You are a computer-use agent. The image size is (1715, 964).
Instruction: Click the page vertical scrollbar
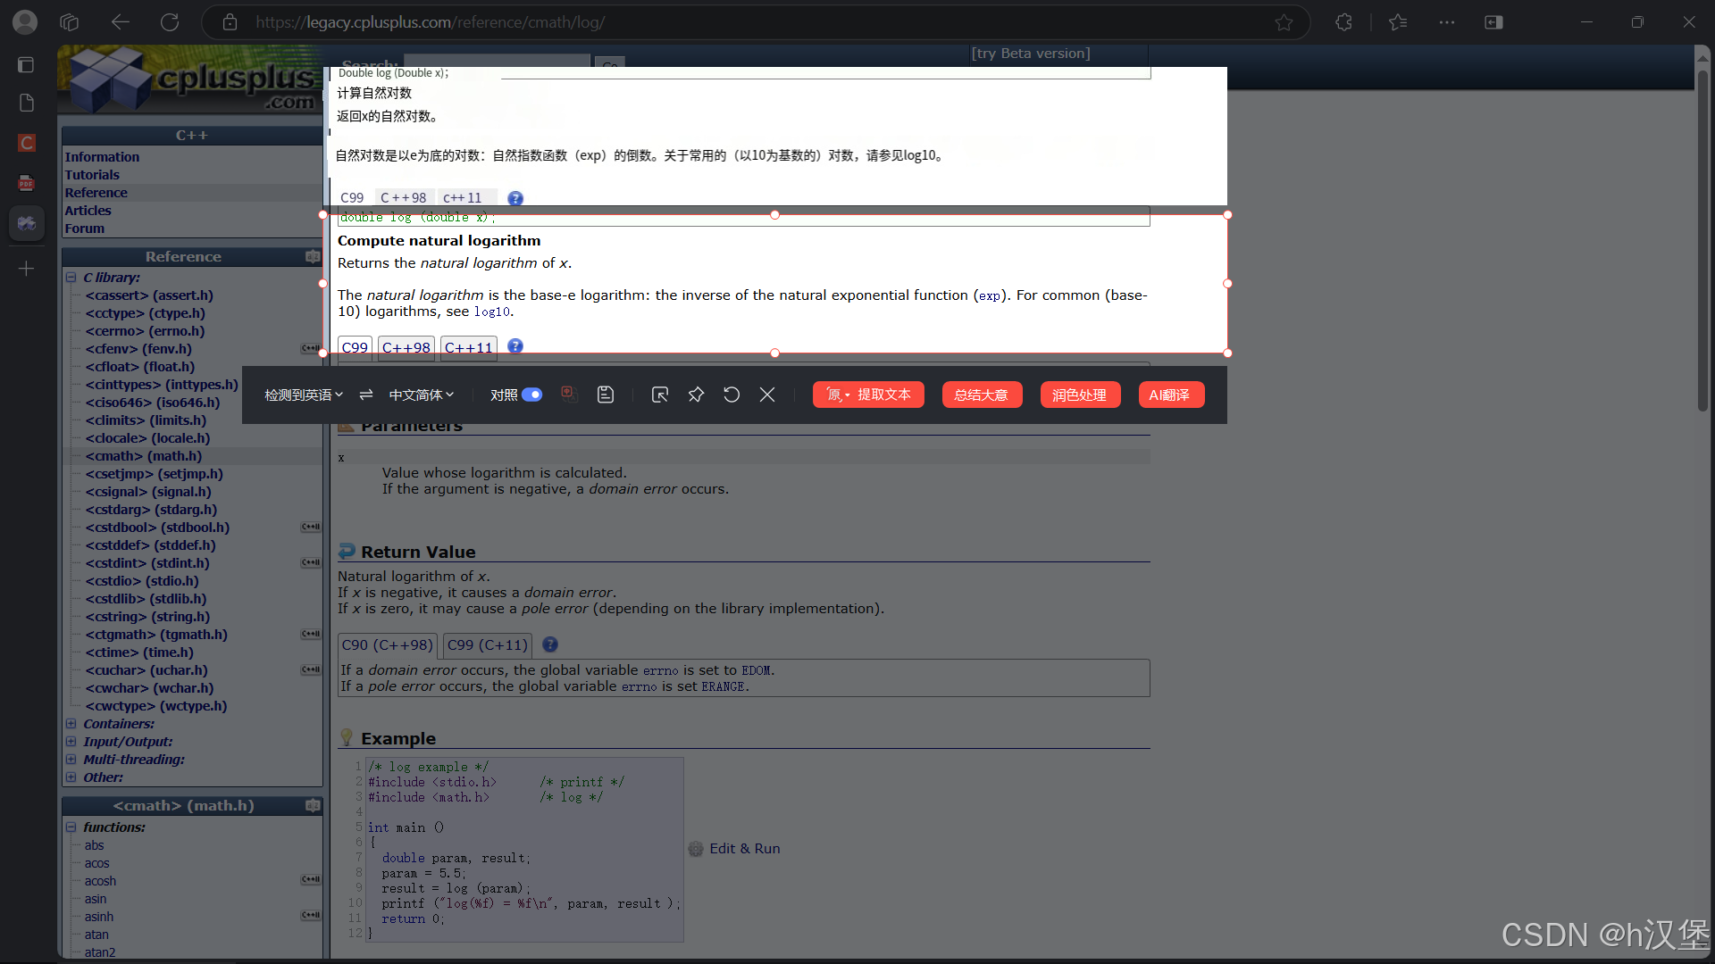click(1702, 241)
